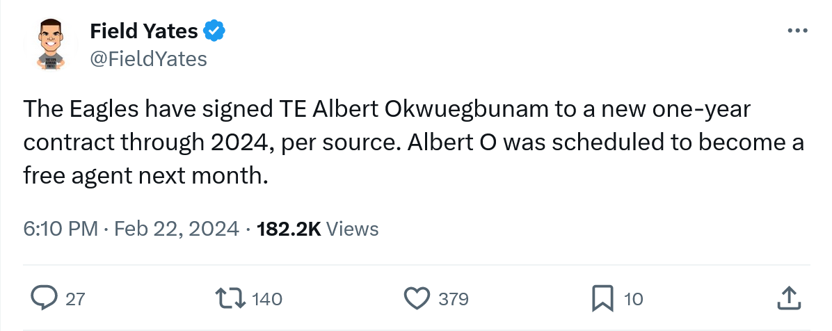
Task: Click the "182.2K Views" count
Action: (x=318, y=229)
